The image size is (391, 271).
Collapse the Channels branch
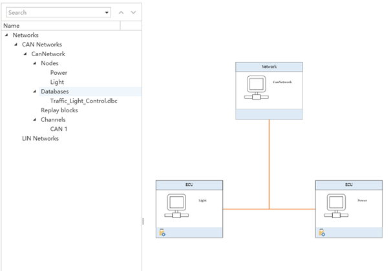click(34, 119)
